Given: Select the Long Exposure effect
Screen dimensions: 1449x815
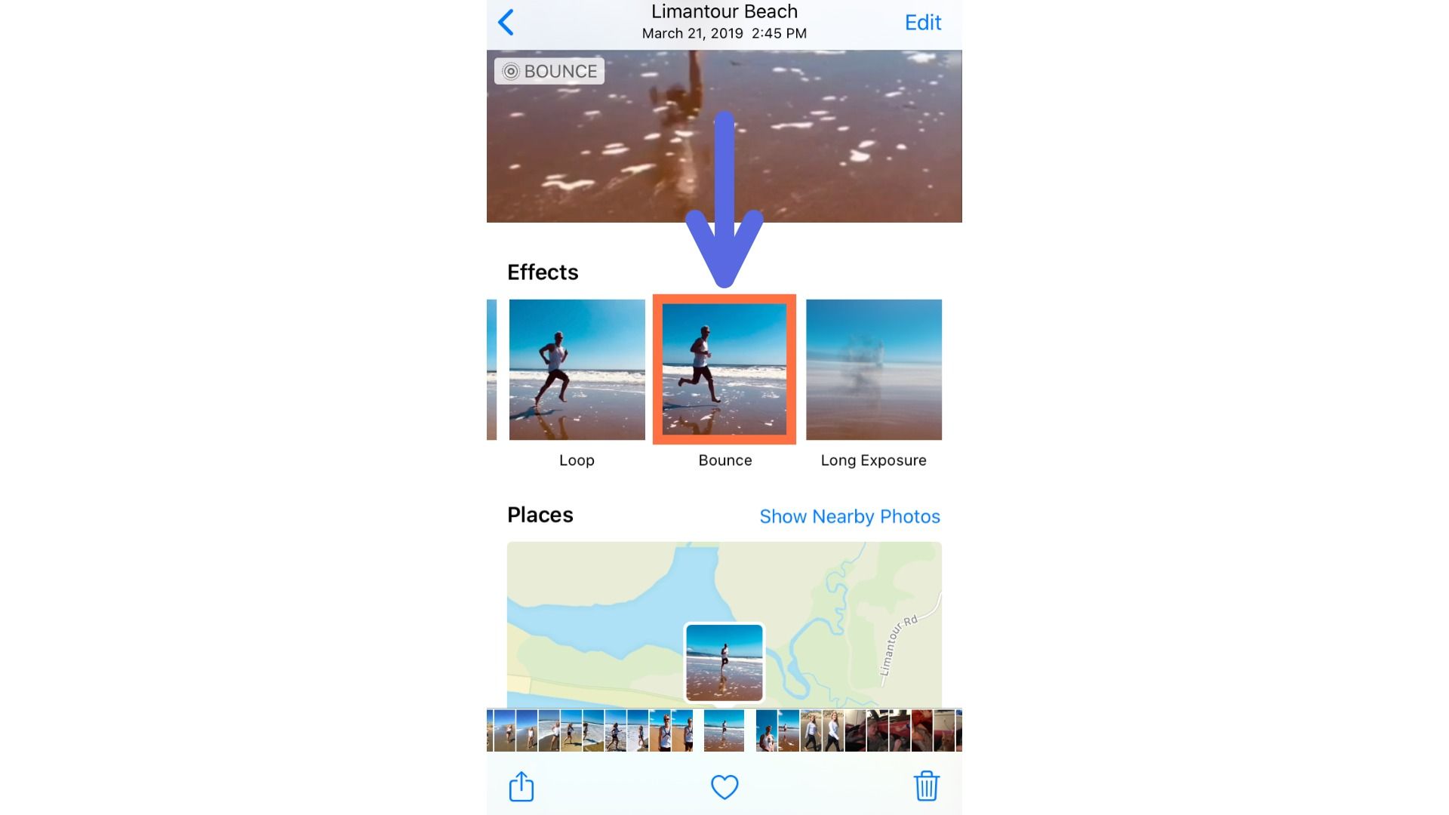Looking at the screenshot, I should coord(874,369).
